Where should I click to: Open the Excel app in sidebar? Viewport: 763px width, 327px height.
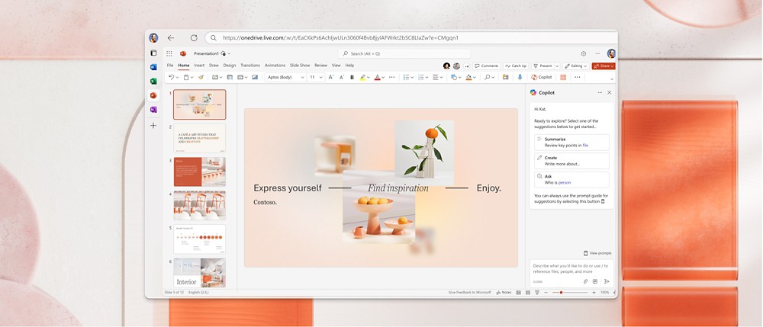(x=153, y=81)
